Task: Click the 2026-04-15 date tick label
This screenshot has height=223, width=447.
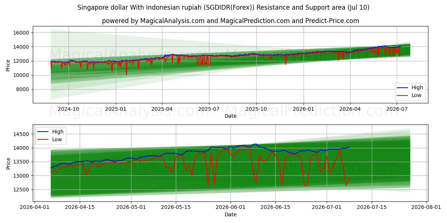Action: coord(79,207)
